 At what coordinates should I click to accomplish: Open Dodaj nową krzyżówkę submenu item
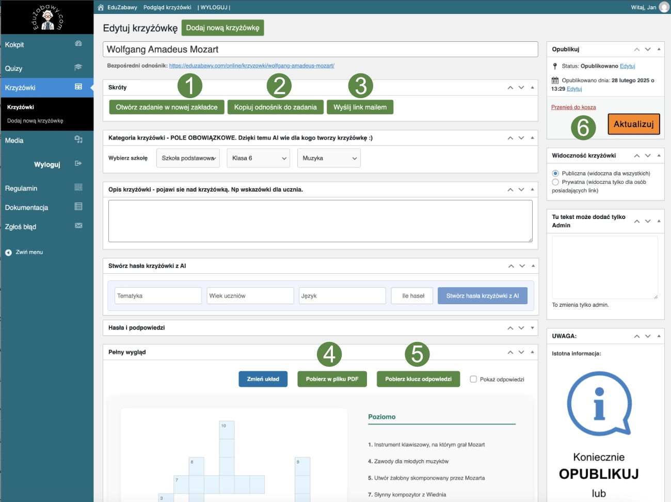pyautogui.click(x=35, y=121)
